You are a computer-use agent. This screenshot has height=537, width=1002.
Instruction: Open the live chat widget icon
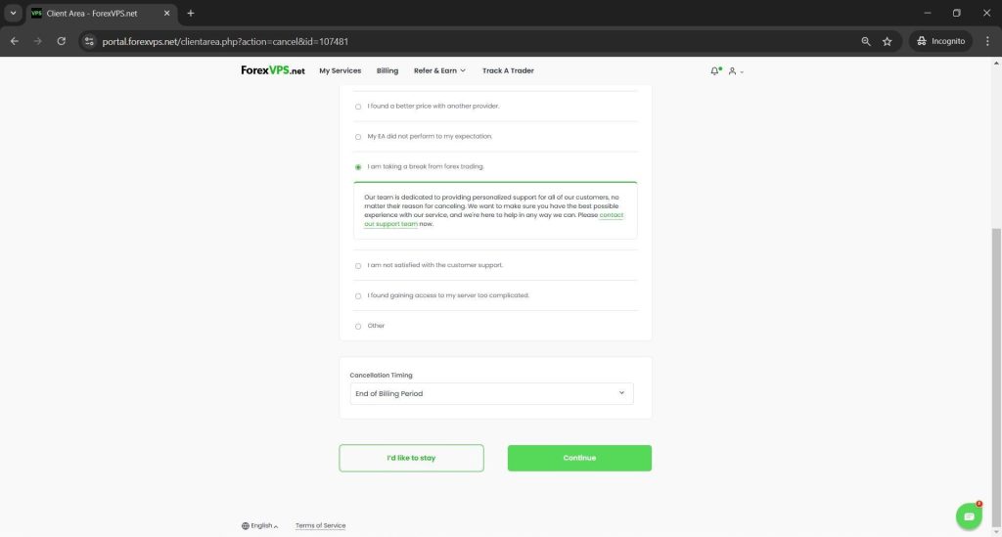point(969,516)
